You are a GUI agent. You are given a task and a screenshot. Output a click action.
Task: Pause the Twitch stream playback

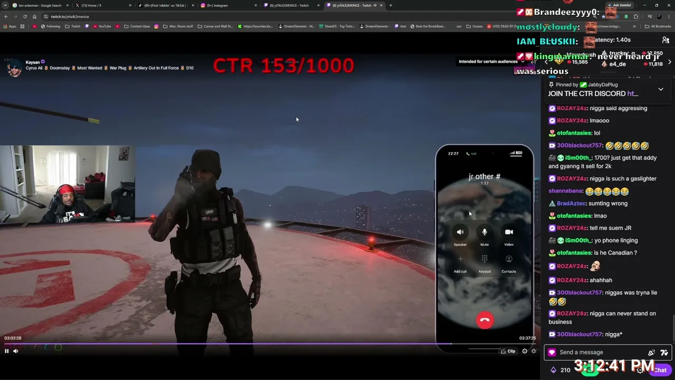(7, 351)
